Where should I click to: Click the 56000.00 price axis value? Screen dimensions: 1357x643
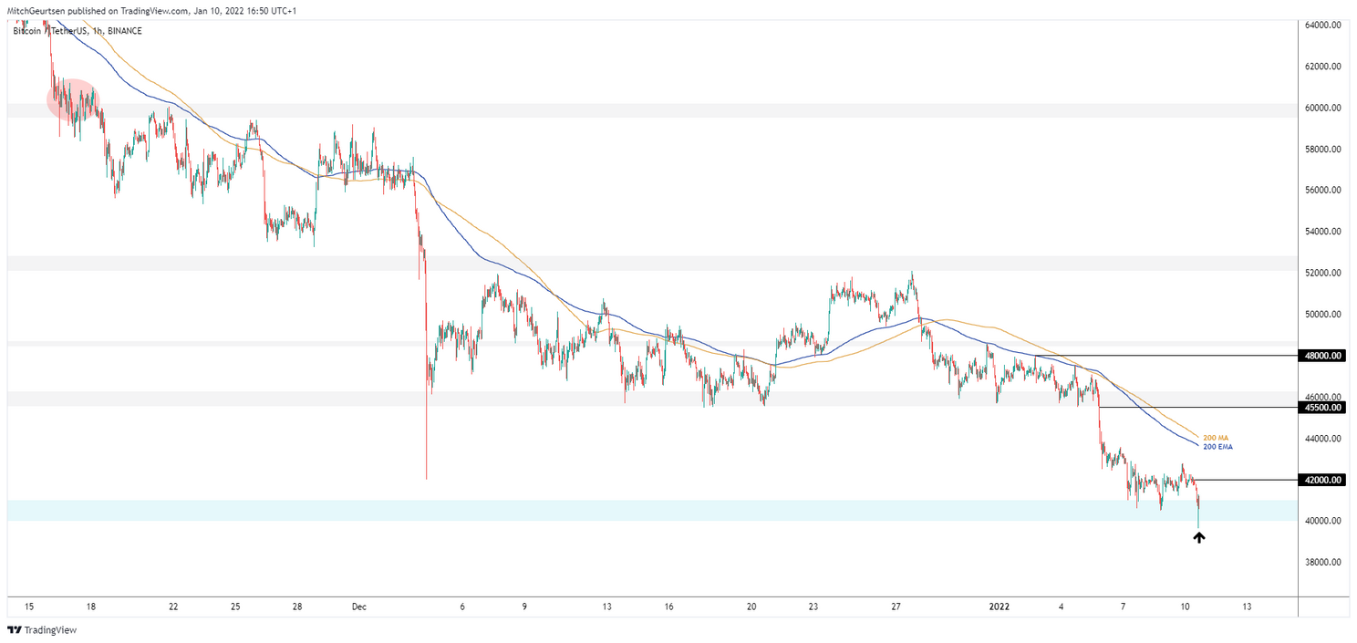coord(1322,191)
